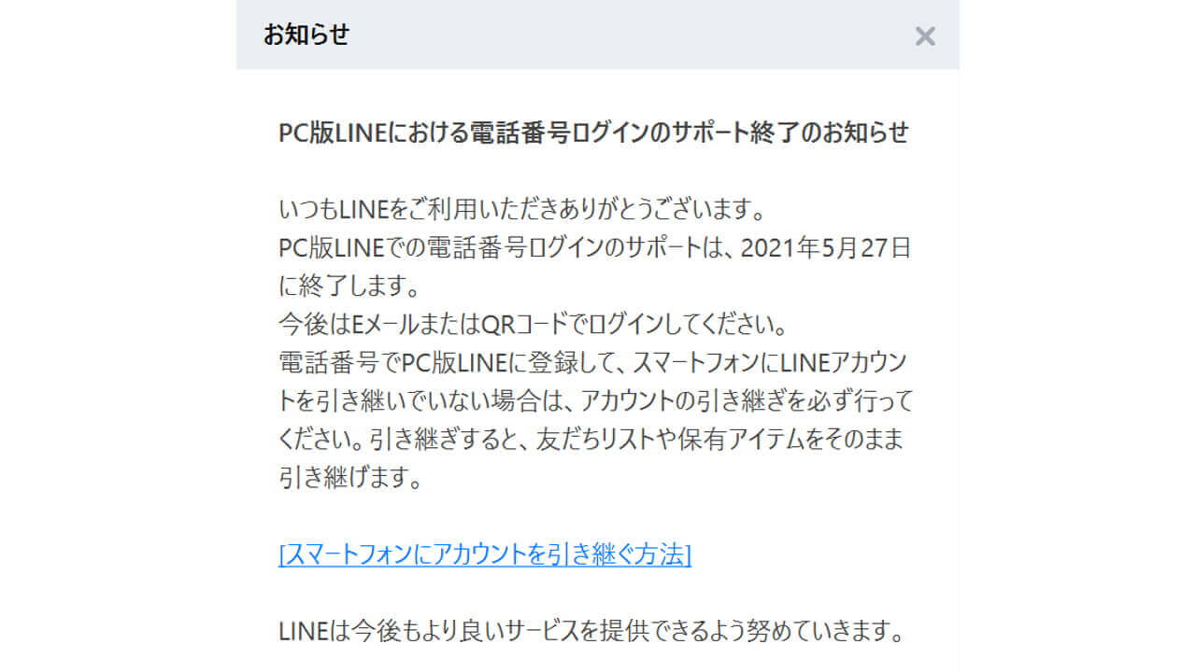Open the スマートフォンにアカウントを引き継ぐ方法 link

(x=485, y=553)
